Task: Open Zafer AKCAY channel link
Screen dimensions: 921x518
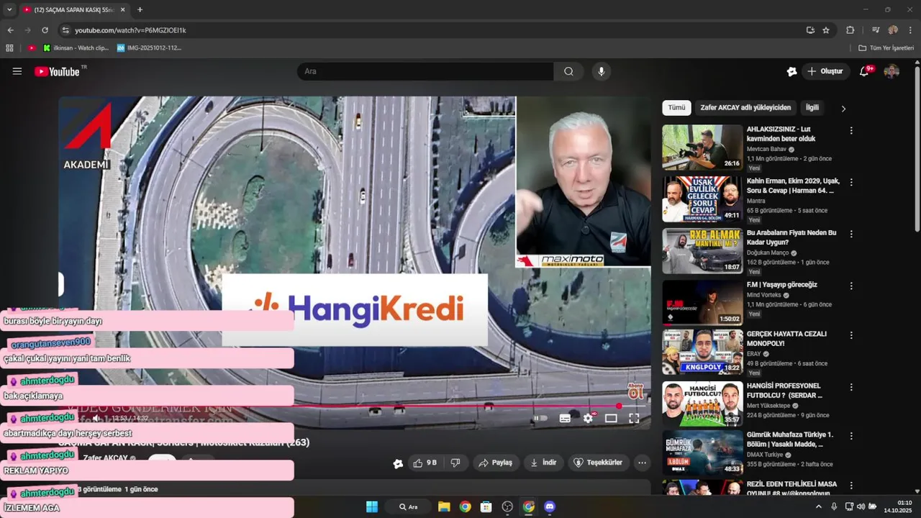Action: (105, 458)
